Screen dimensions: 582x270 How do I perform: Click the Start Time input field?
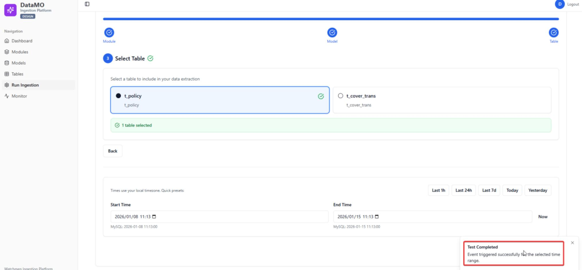(x=219, y=217)
